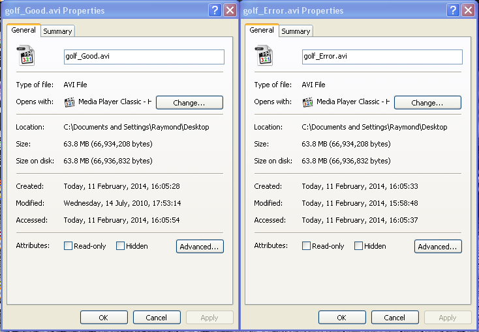
Task: Click Accessed time ending '16:05:54' in golf_Good window
Action: point(121,220)
